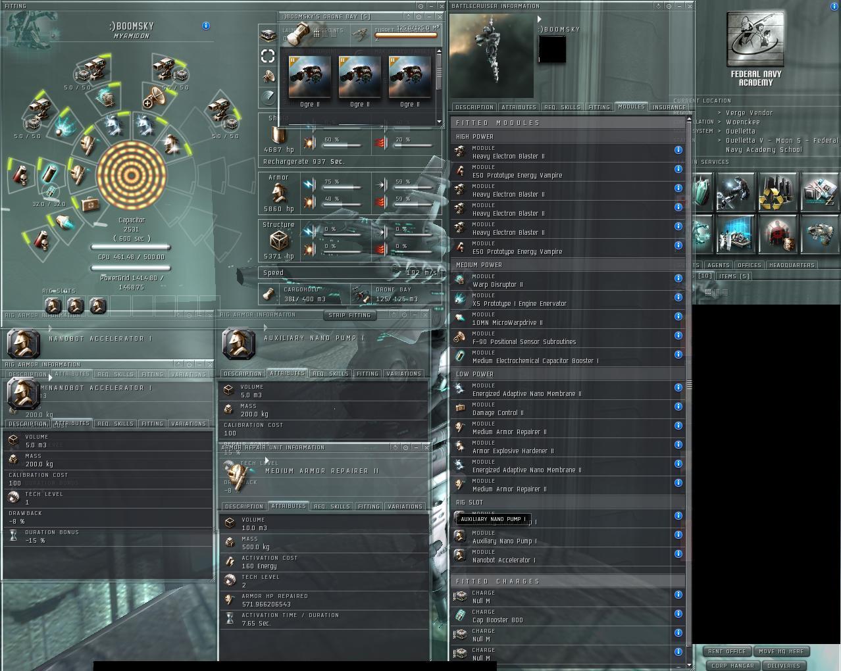The image size is (841, 671).
Task: Follow the Woenckee constellation link
Action: pos(743,122)
